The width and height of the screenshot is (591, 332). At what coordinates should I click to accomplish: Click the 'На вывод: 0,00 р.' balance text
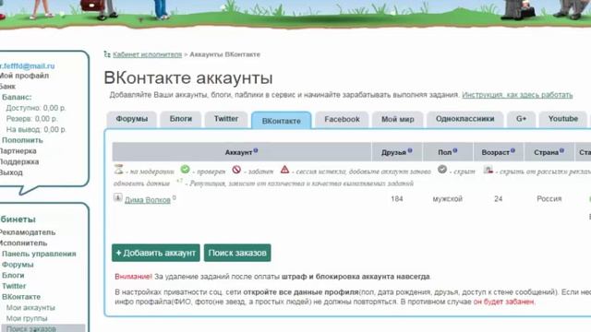(36, 129)
